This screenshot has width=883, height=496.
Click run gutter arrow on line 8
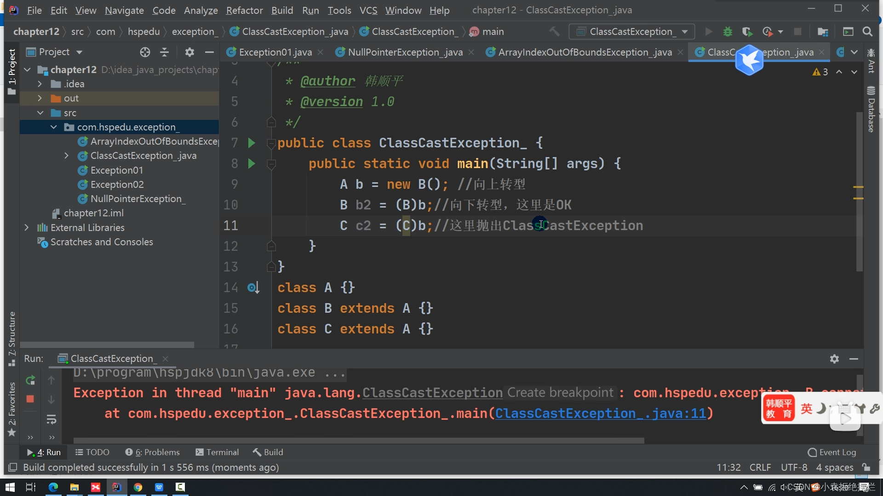tap(251, 163)
